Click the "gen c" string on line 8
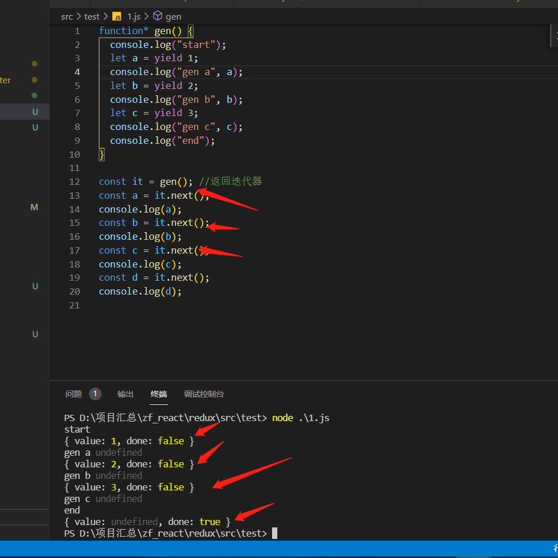558x558 pixels. 196,127
